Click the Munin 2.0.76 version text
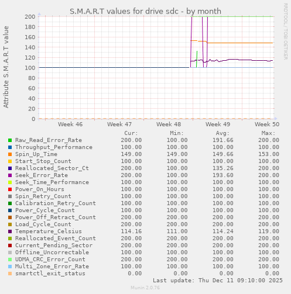291x294 pixels. pos(145,288)
